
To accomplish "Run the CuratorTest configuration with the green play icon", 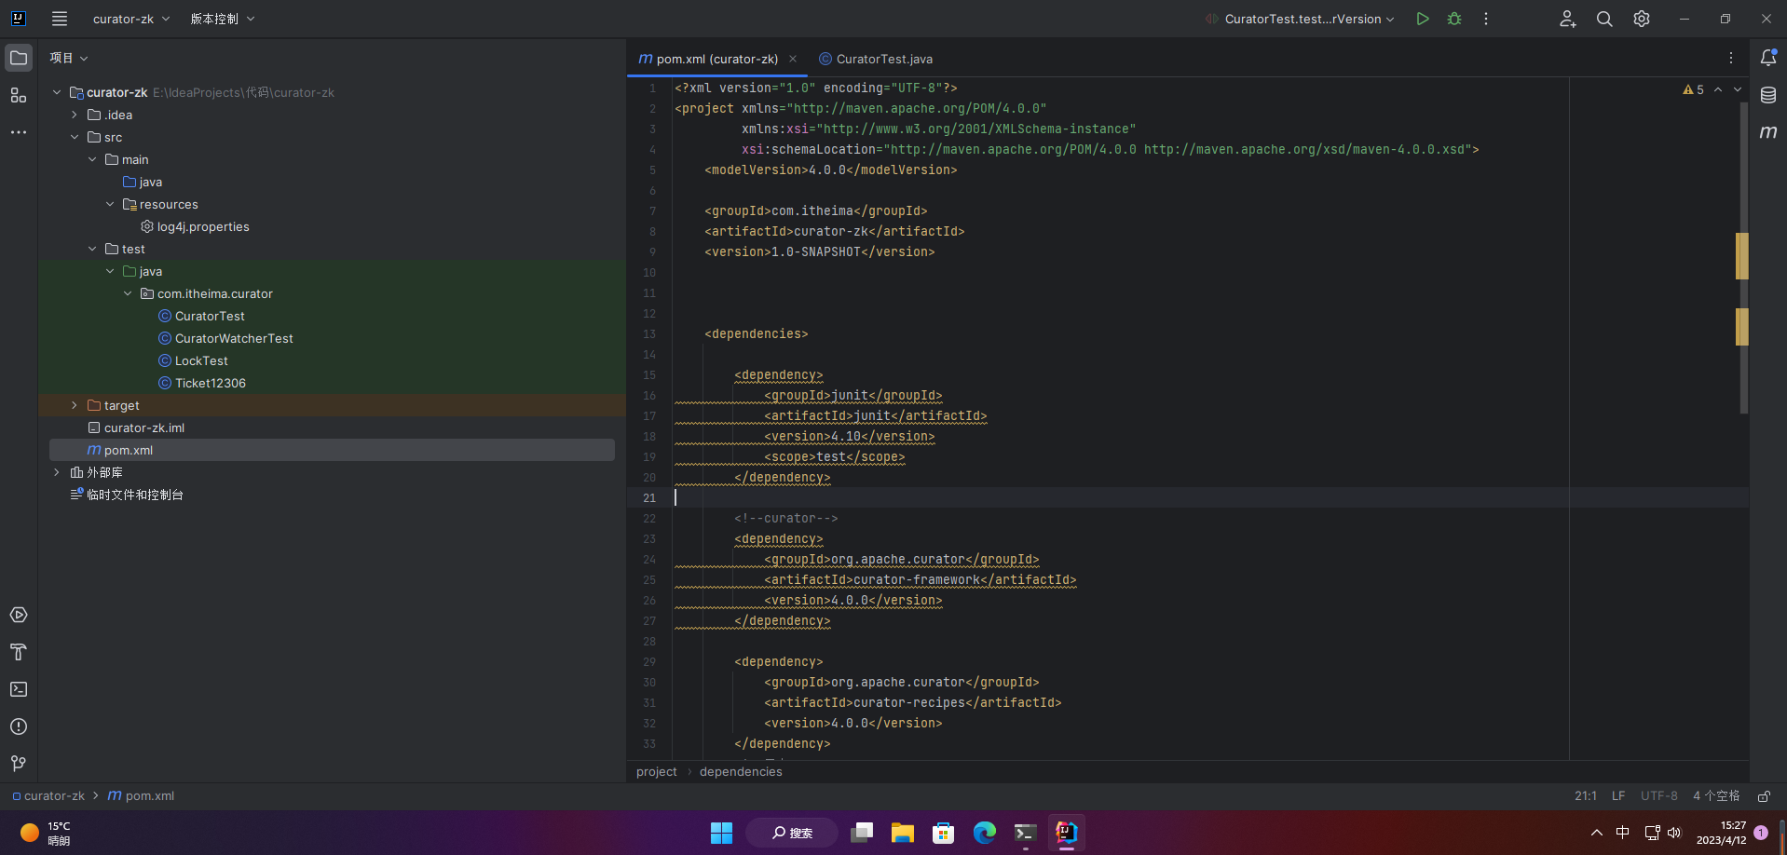I will [1422, 19].
